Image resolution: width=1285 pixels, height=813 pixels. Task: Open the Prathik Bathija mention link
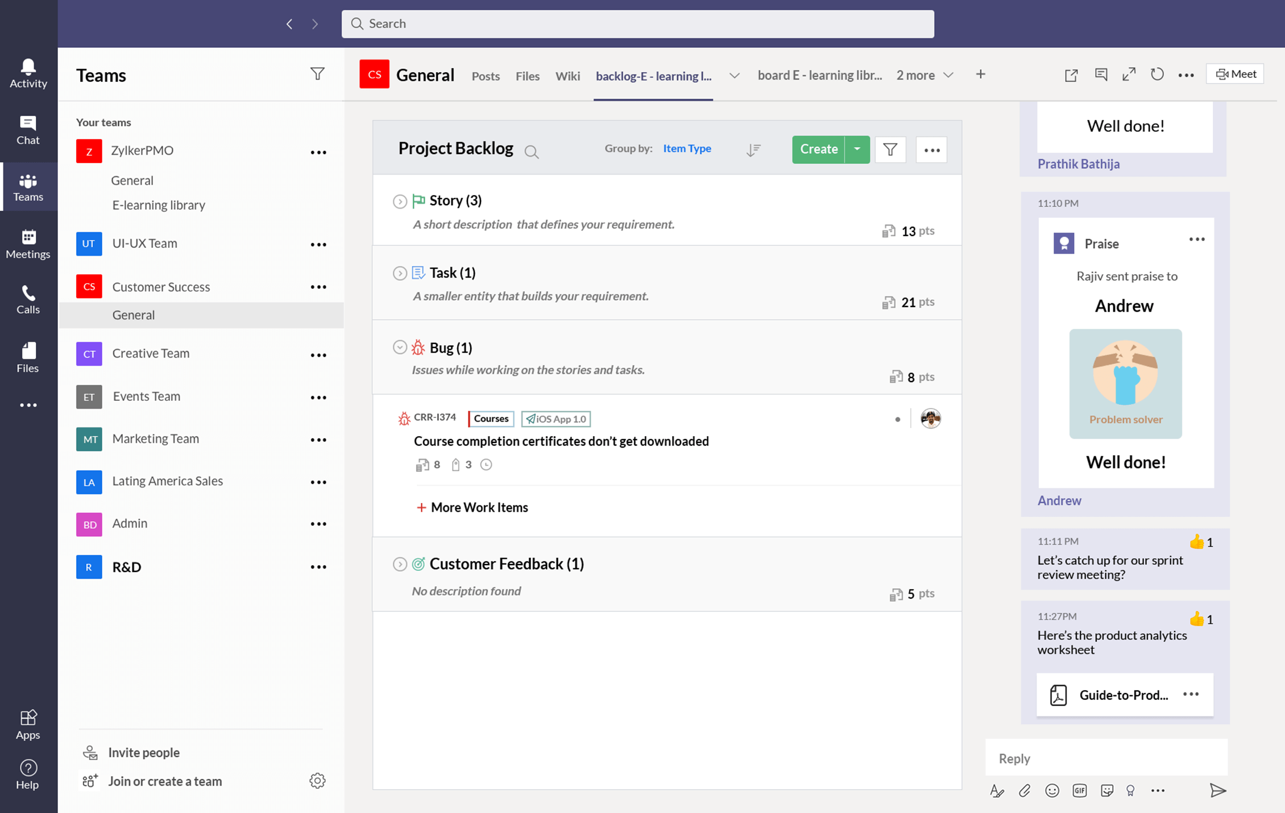click(1079, 164)
